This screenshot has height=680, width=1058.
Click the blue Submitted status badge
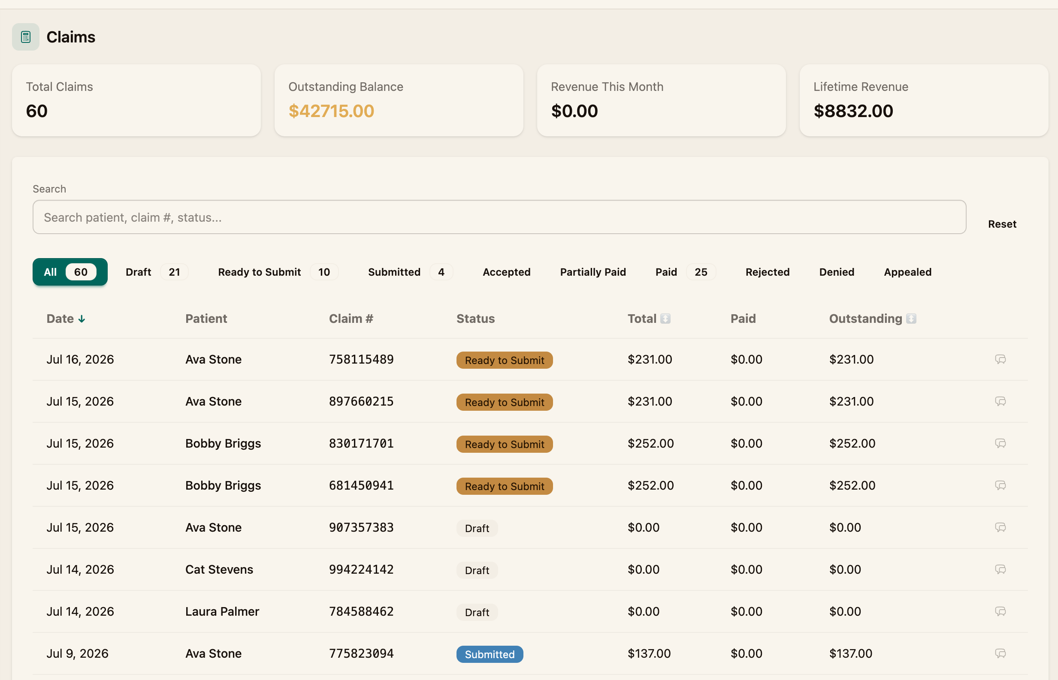pyautogui.click(x=490, y=654)
